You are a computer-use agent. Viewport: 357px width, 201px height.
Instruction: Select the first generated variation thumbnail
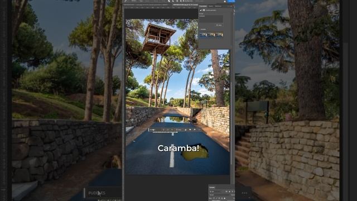pos(203,35)
